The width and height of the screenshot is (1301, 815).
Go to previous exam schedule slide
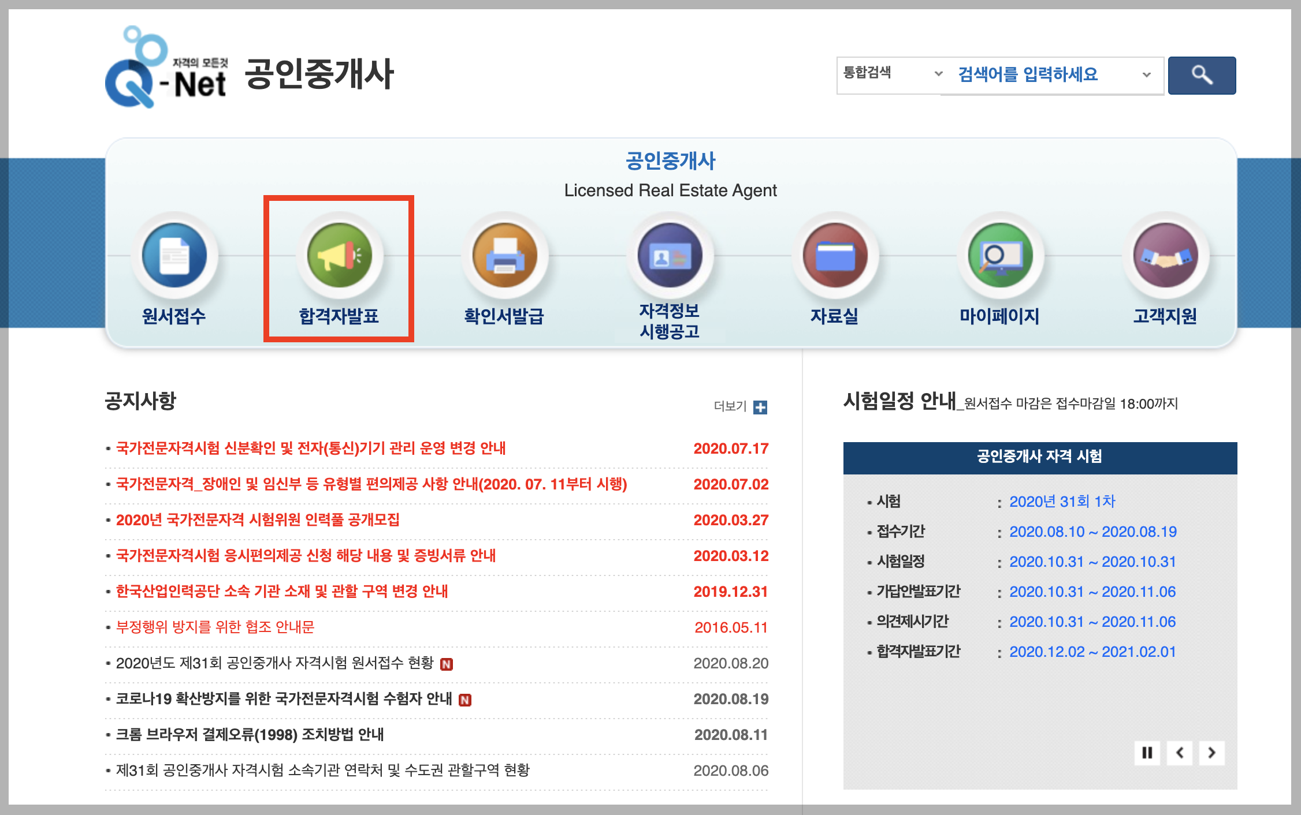tap(1180, 753)
